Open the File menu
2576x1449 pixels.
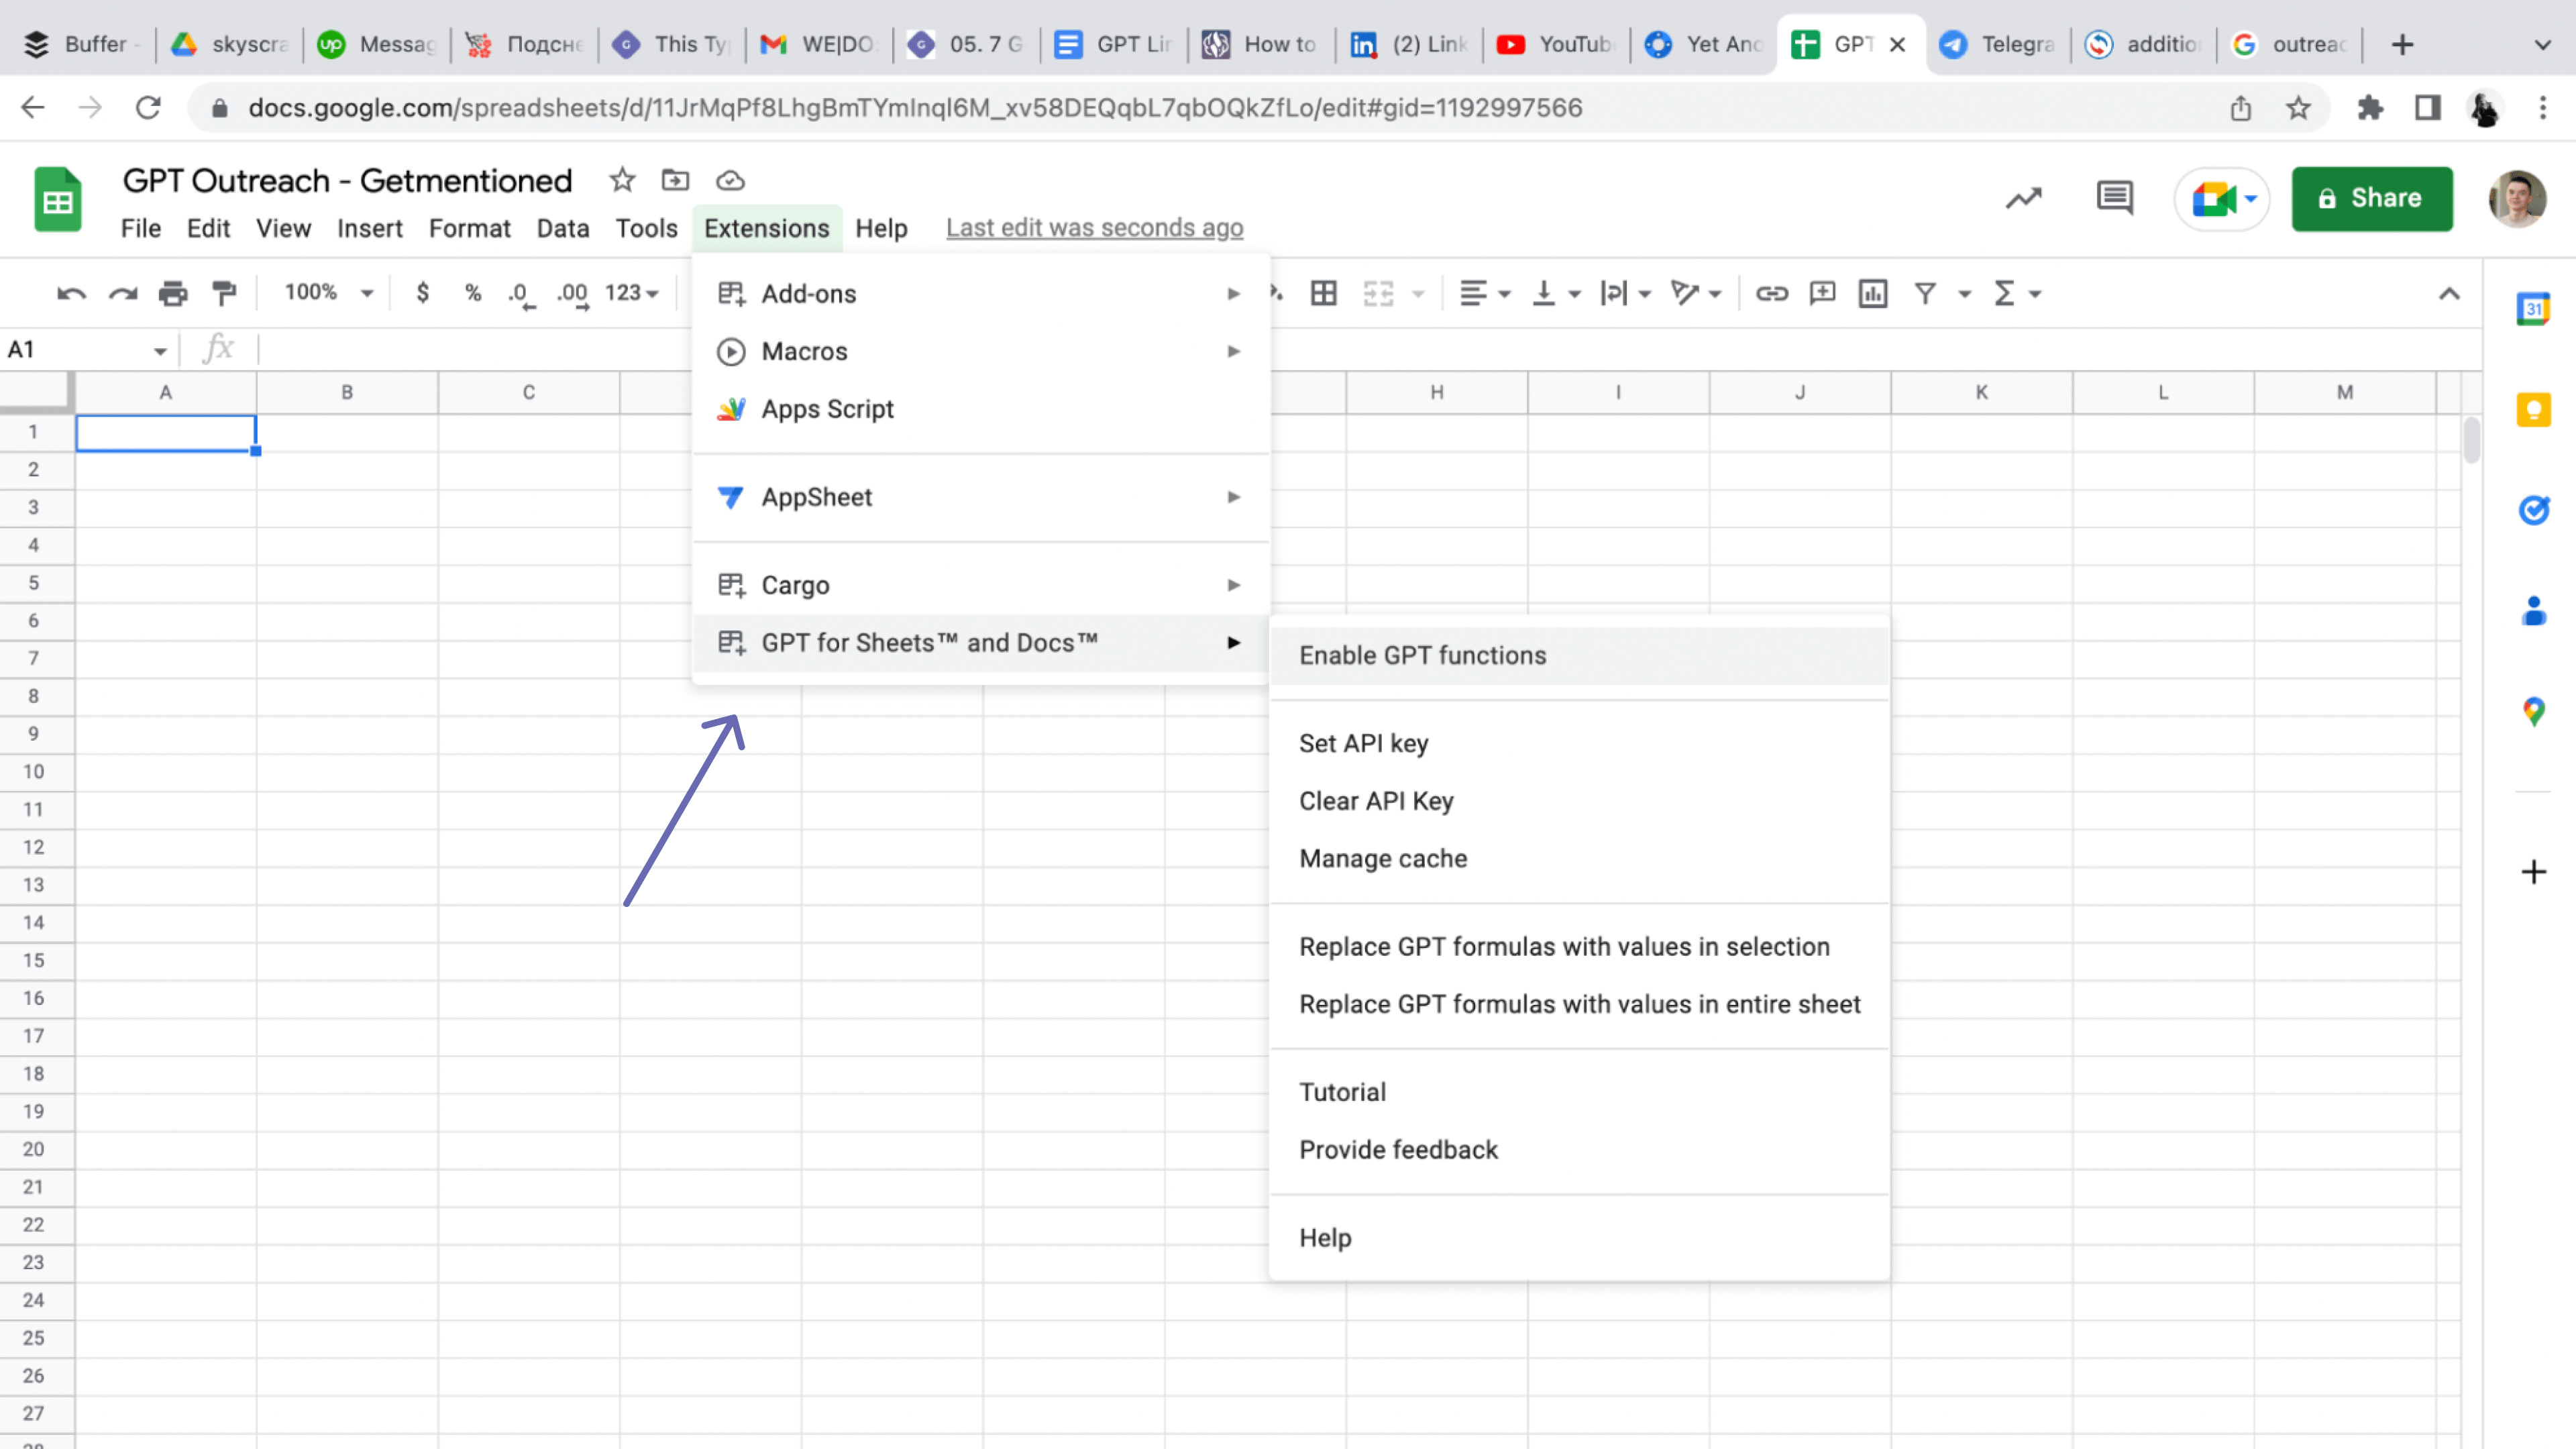pyautogui.click(x=141, y=228)
